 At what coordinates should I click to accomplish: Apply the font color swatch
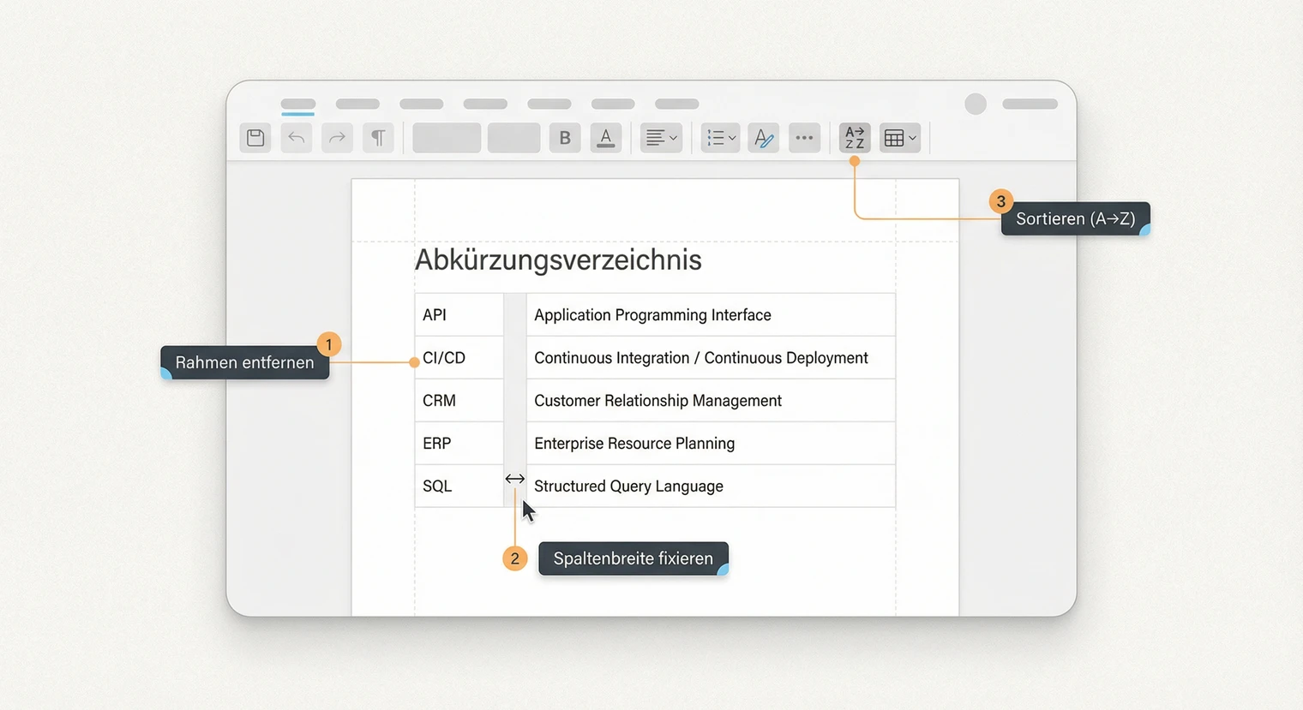tap(606, 138)
